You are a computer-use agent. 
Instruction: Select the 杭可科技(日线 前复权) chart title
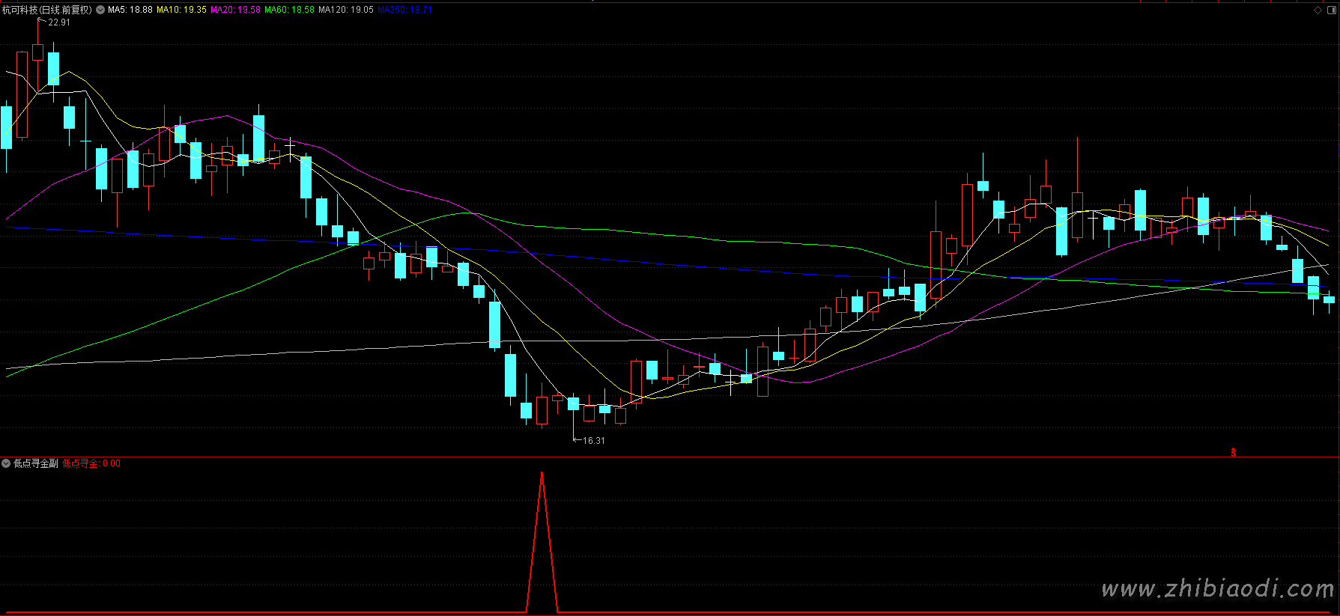(47, 10)
